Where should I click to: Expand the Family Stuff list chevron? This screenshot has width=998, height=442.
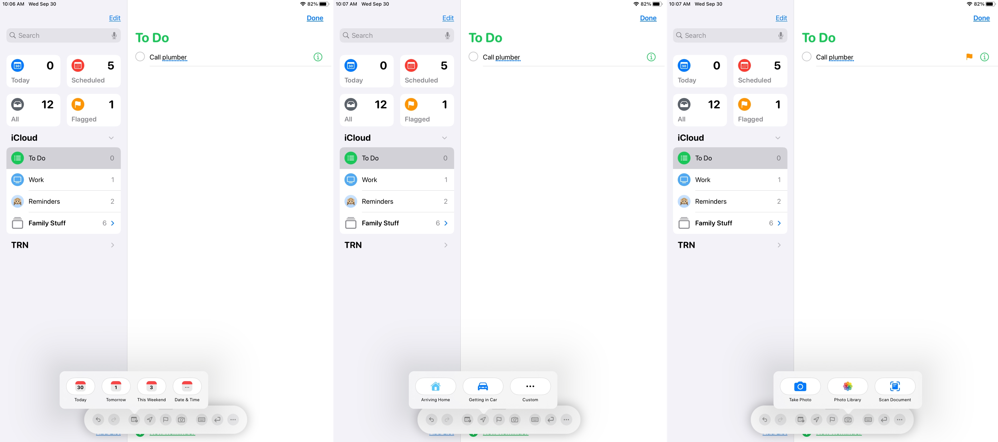click(114, 223)
